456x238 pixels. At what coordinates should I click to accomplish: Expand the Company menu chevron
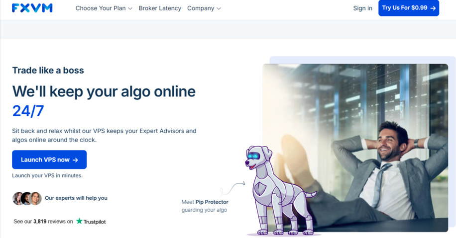219,9
